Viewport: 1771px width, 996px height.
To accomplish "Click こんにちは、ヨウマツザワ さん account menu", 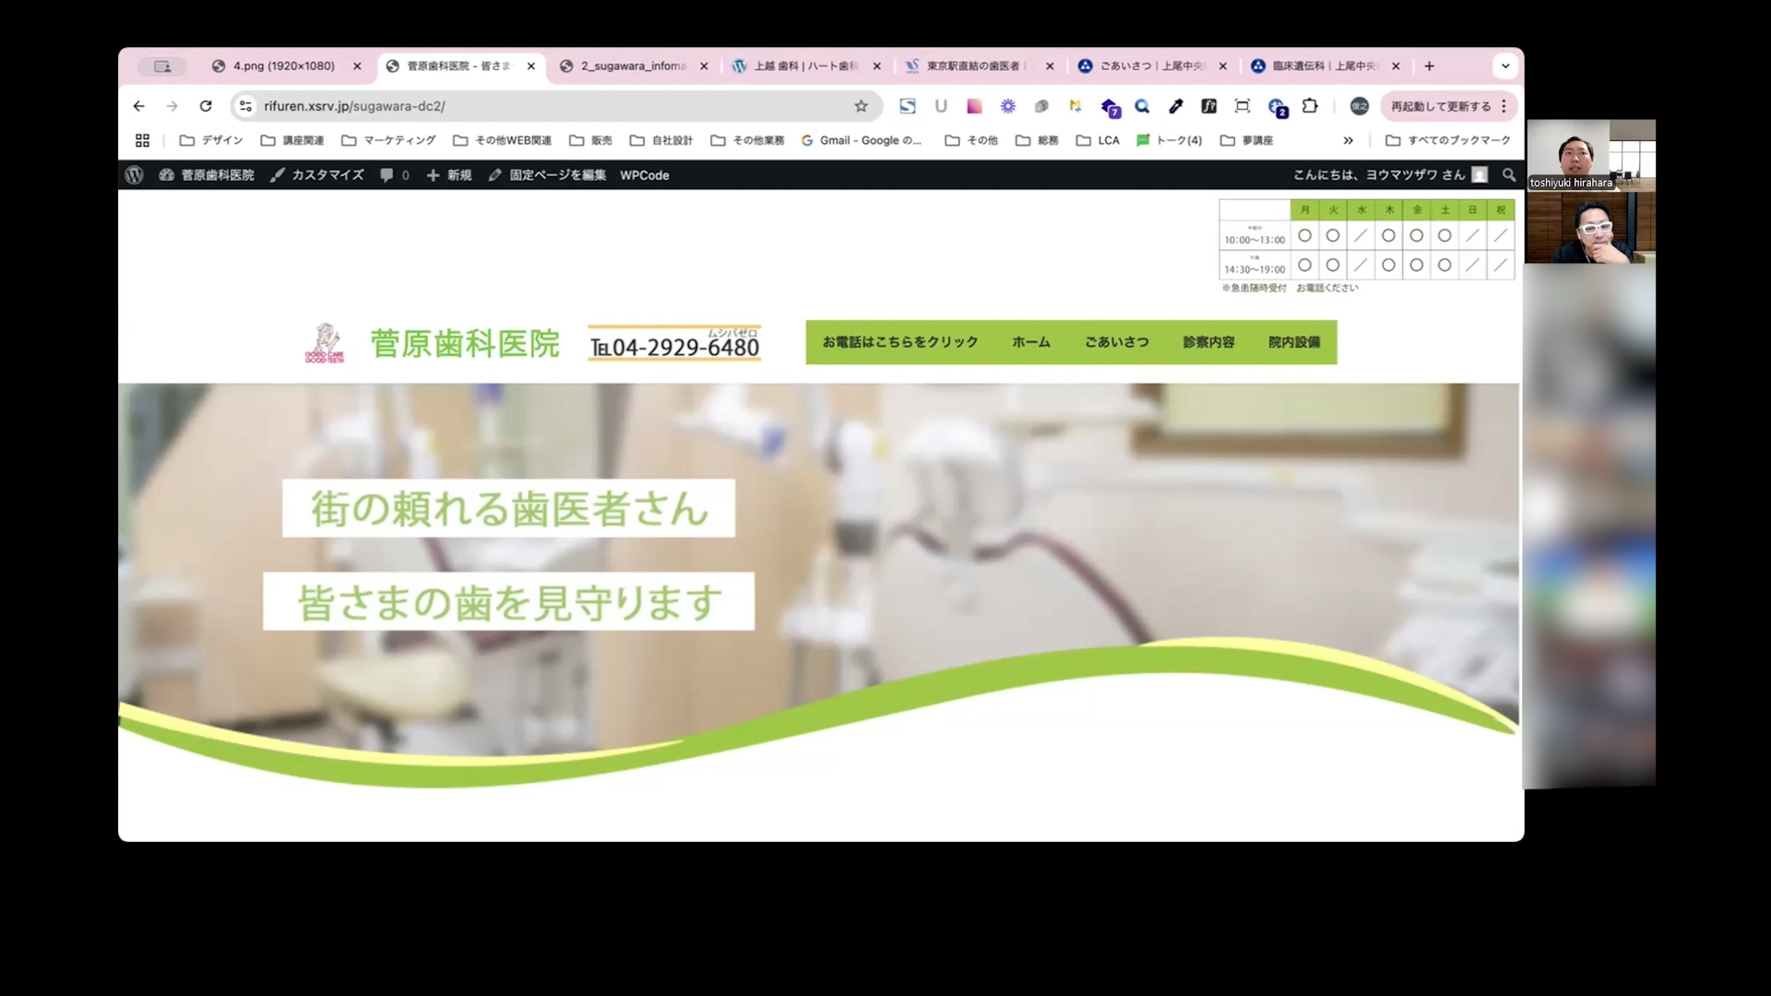I will coord(1389,174).
